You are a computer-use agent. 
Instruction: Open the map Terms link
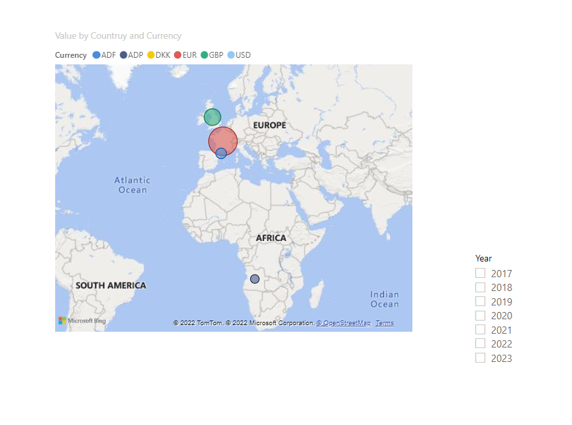[385, 323]
